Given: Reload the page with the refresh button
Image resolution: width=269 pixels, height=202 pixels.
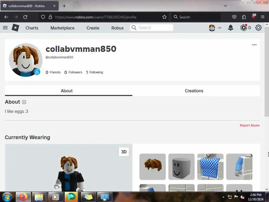Looking at the screenshot, I should point(25,17).
